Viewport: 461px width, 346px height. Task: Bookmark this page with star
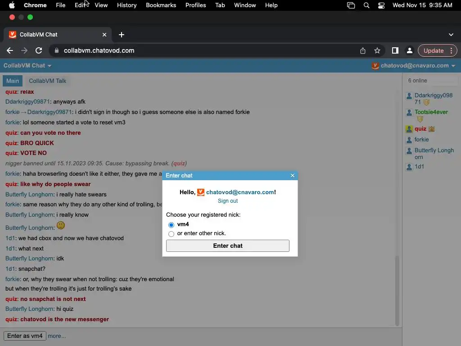coord(377,50)
